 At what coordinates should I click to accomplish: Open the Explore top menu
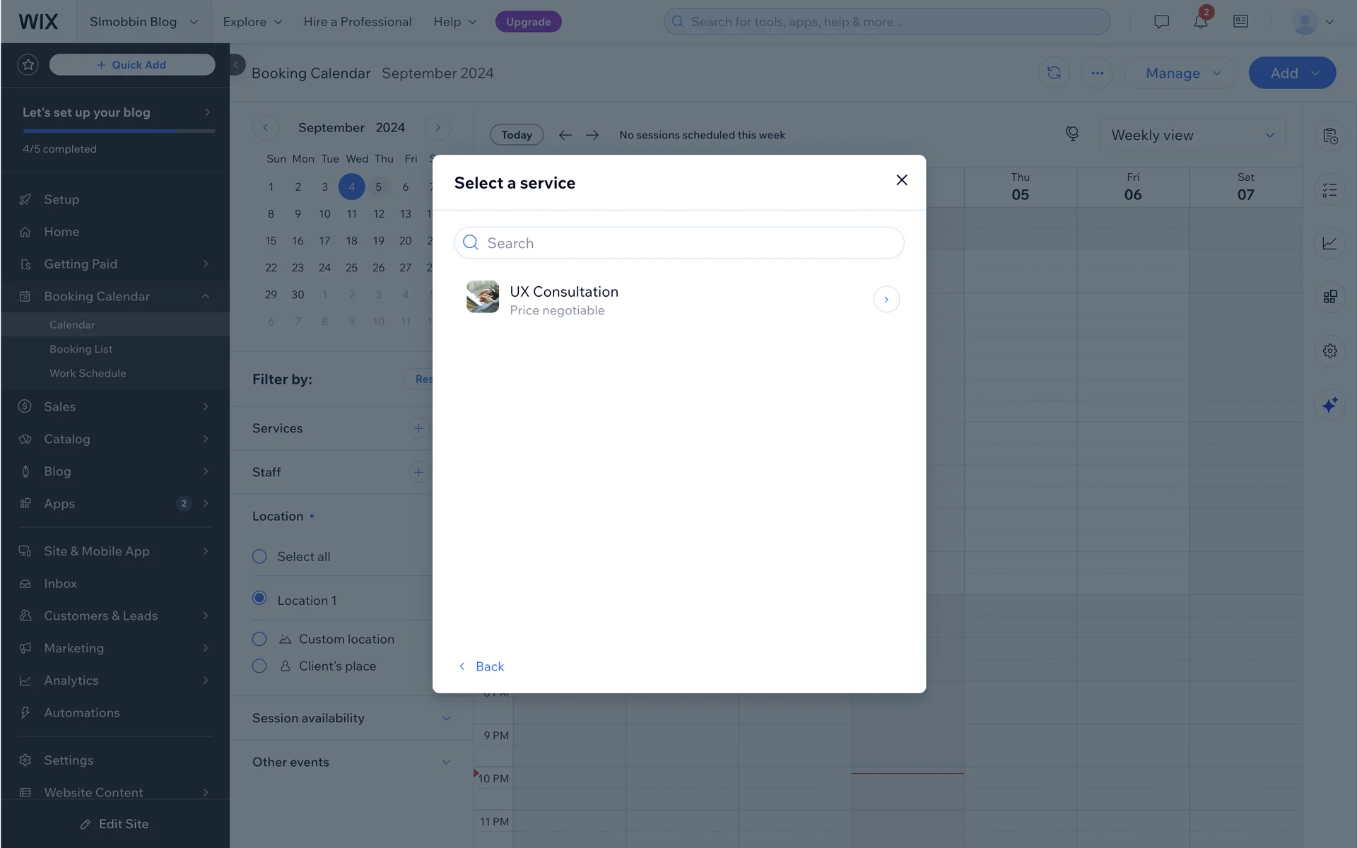click(x=252, y=22)
